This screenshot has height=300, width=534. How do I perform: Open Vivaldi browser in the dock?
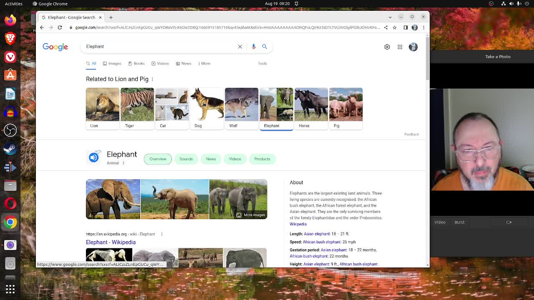[x=10, y=57]
